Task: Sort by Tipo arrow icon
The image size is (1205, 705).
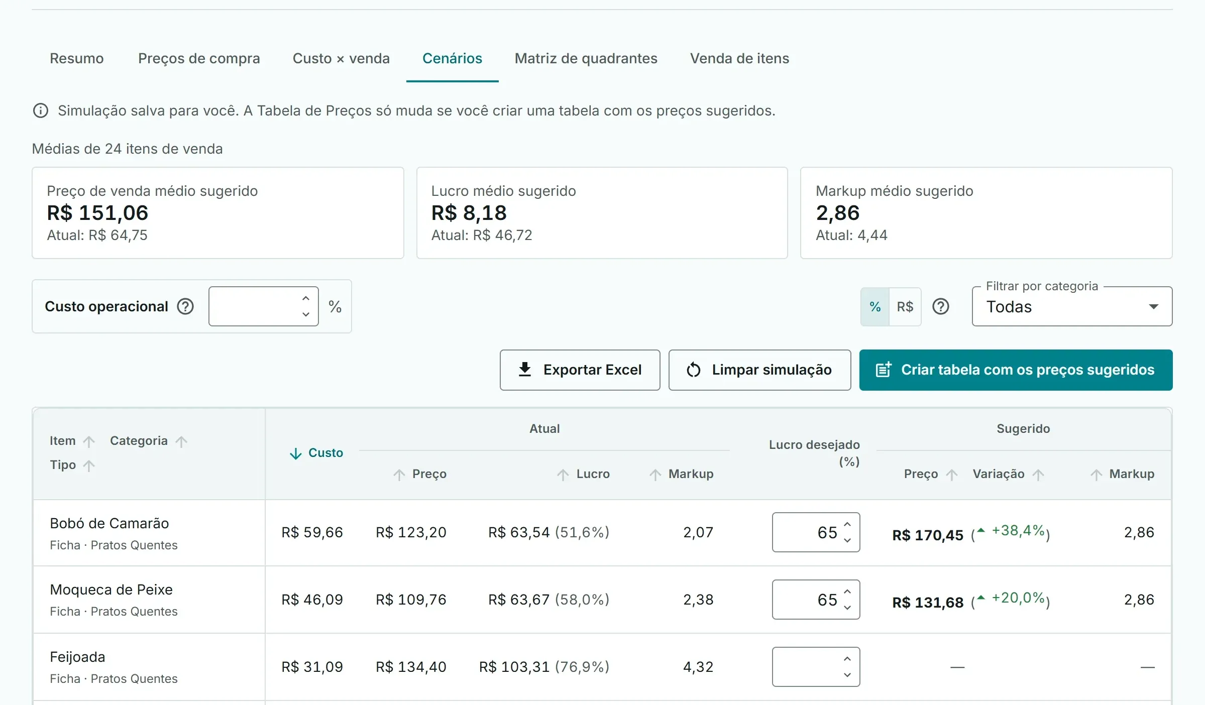Action: pyautogui.click(x=89, y=465)
